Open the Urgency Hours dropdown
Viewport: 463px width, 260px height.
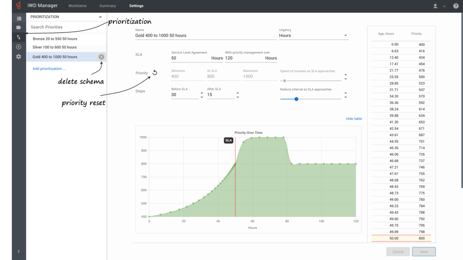[x=314, y=35]
